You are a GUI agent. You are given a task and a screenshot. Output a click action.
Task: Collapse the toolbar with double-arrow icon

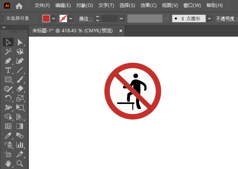pyautogui.click(x=4, y=28)
